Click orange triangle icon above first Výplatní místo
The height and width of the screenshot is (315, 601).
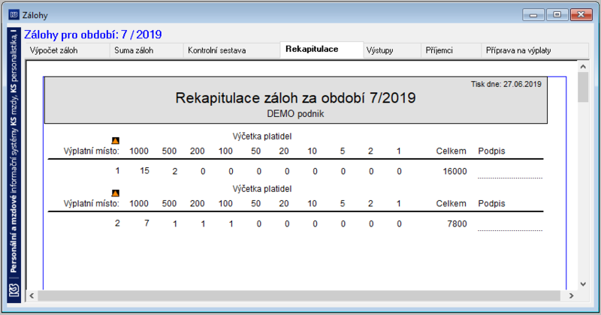[116, 140]
